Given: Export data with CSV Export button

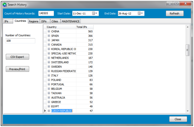Looking at the screenshot, I should 17,57.
